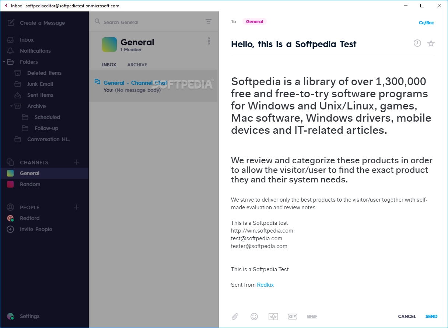Click the Sent Items outbox icon
This screenshot has height=328, width=448.
point(18,95)
